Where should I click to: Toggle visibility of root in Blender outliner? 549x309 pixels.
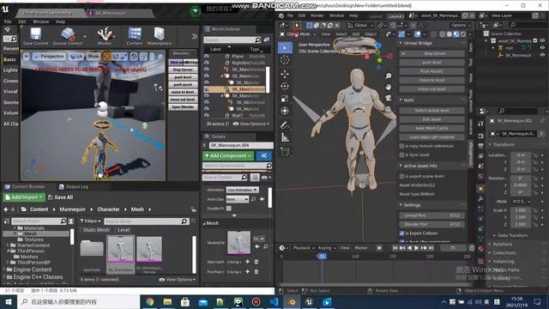coord(543,48)
